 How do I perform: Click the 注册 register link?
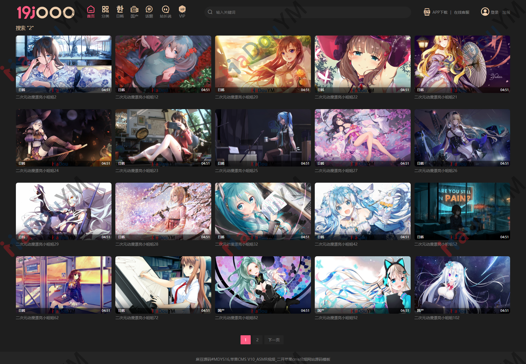[506, 12]
